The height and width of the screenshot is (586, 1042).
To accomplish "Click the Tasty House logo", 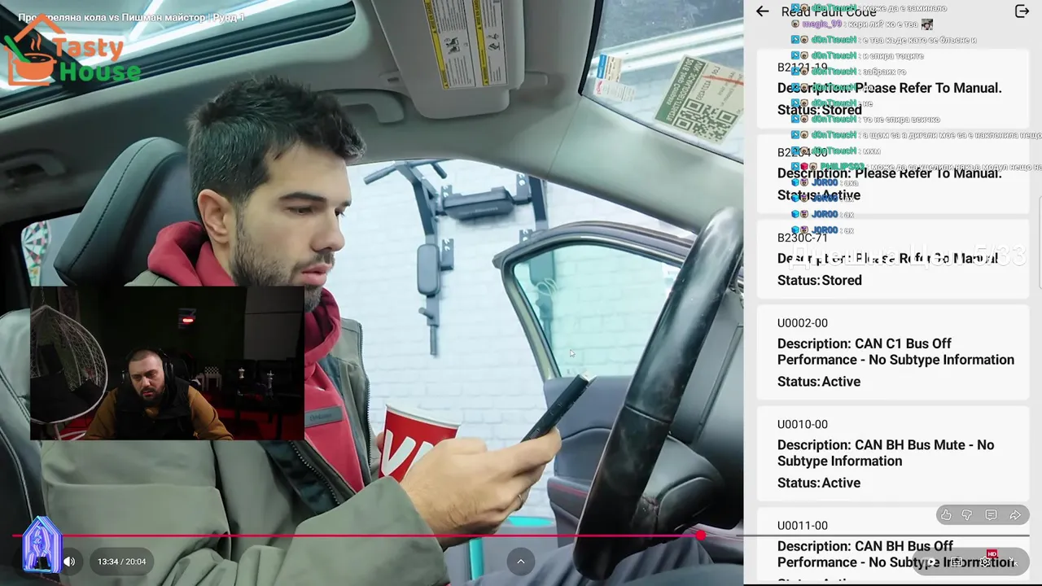I will click(72, 50).
